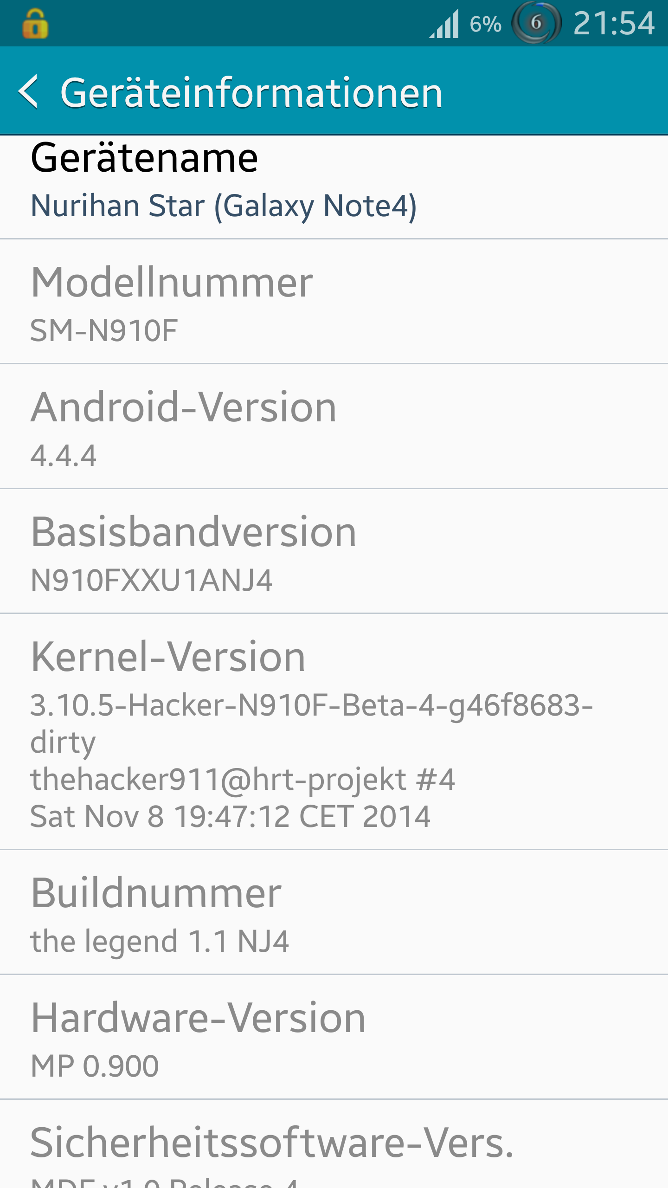Screen dimensions: 668x1188
Task: Tap the 21:54 clock in status bar
Action: (x=614, y=23)
